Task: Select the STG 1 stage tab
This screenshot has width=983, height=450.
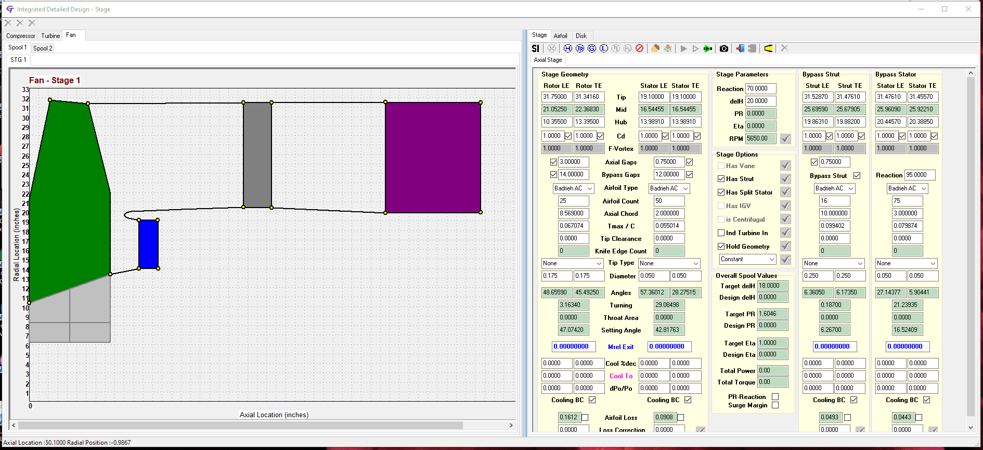Action: [18, 60]
